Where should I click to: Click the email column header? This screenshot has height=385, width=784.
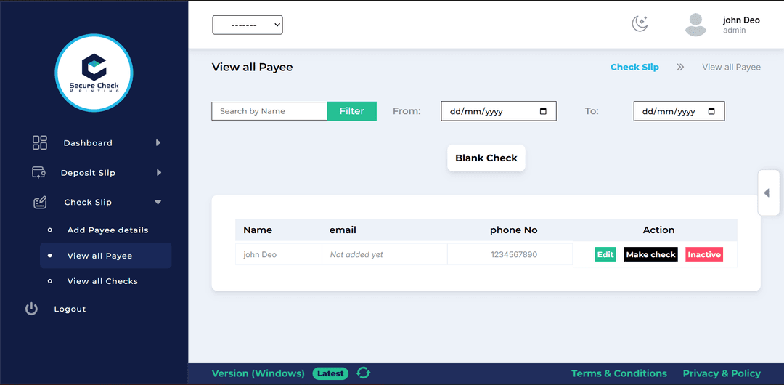pos(343,230)
